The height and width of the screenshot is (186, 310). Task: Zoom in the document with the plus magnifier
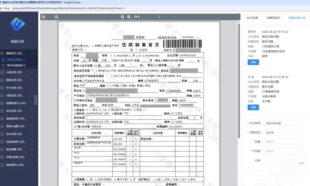(x=129, y=17)
